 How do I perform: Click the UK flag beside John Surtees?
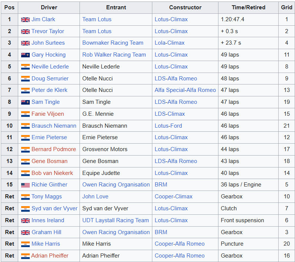pos(25,43)
